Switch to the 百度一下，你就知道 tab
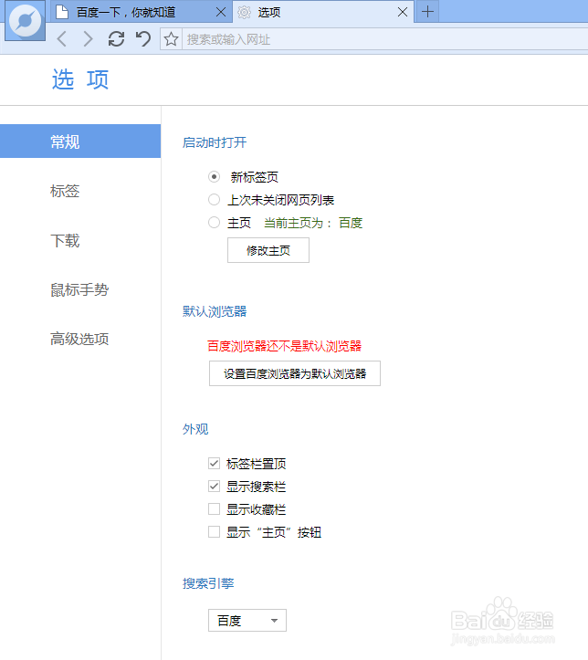Screen dimensions: 588x660 click(141, 12)
